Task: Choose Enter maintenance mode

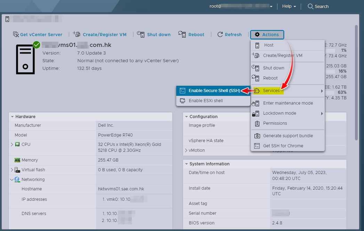Action: pyautogui.click(x=288, y=103)
